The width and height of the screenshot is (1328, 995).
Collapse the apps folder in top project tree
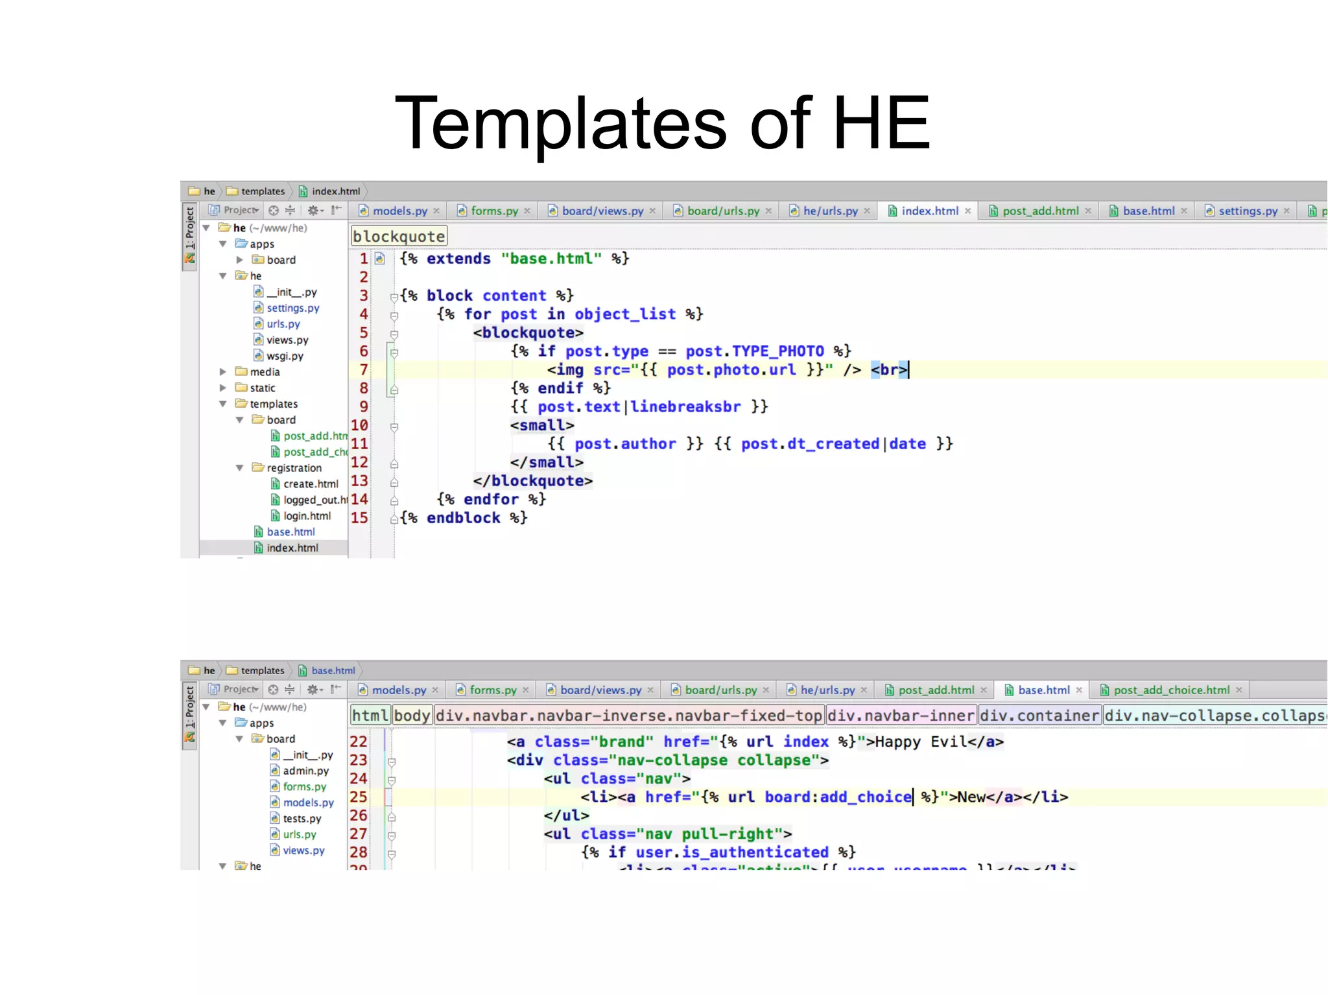click(222, 244)
